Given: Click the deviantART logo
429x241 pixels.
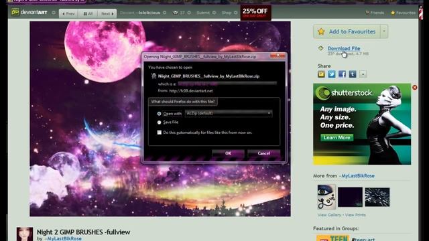Looking at the screenshot, I should tap(29, 12).
